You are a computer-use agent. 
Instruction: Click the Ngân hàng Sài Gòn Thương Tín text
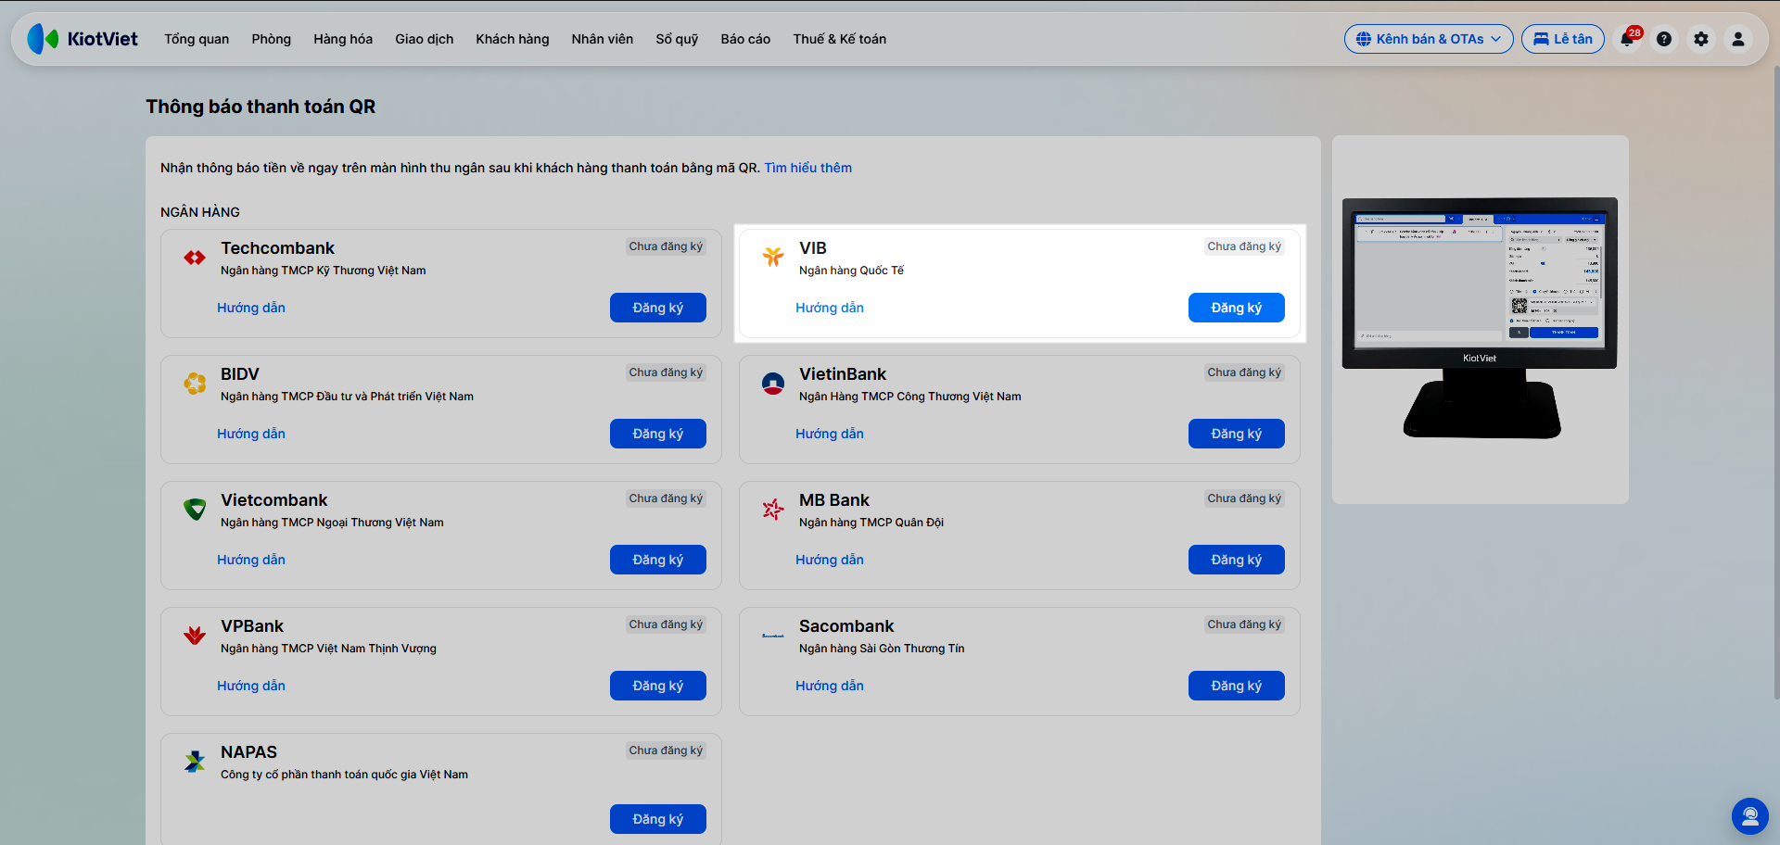click(882, 649)
